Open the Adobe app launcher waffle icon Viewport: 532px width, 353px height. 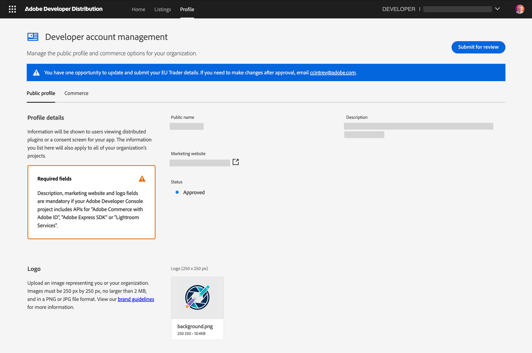(x=12, y=9)
